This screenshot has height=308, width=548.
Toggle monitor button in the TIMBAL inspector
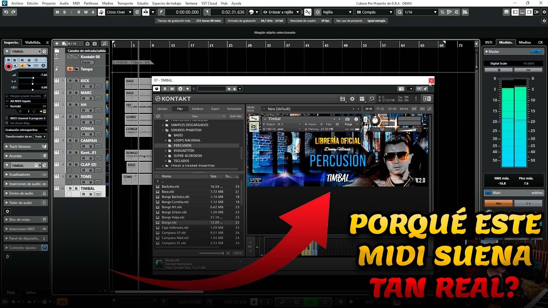[x=15, y=66]
